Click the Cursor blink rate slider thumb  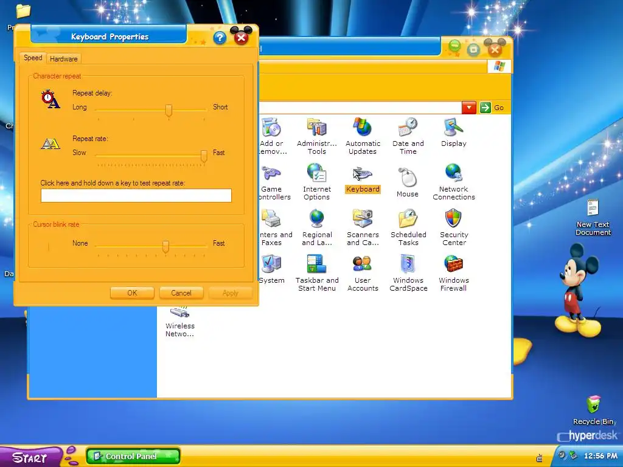point(165,247)
